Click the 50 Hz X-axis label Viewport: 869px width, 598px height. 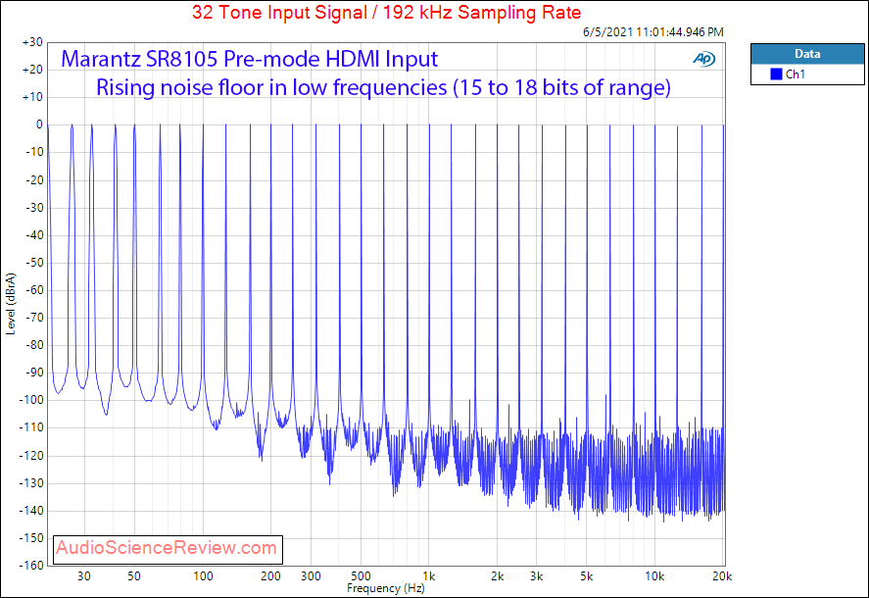coord(134,576)
